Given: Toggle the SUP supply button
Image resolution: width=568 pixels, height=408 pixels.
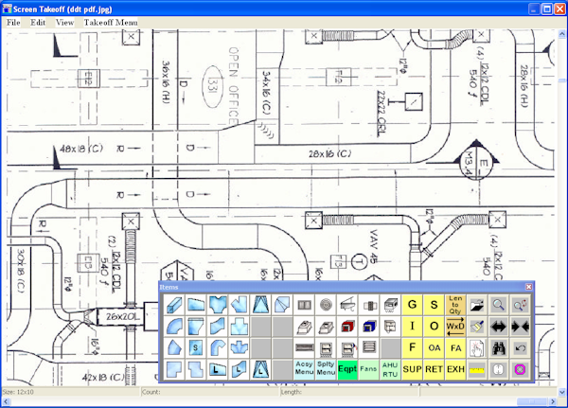Looking at the screenshot, I should point(412,369).
